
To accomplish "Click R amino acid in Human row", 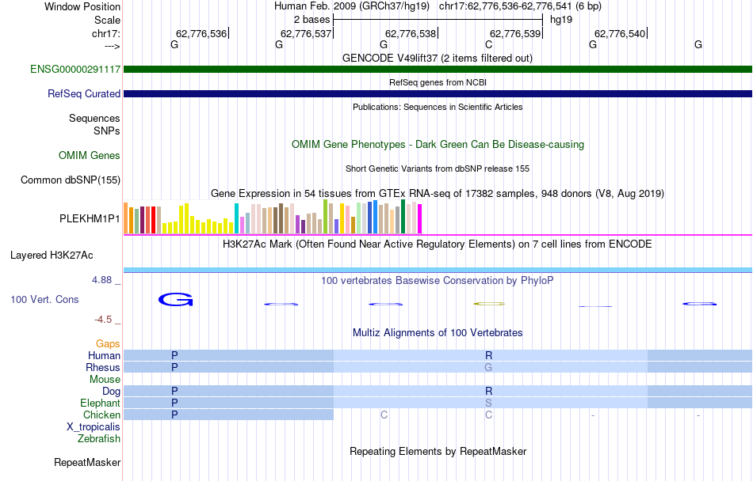I will (x=489, y=355).
